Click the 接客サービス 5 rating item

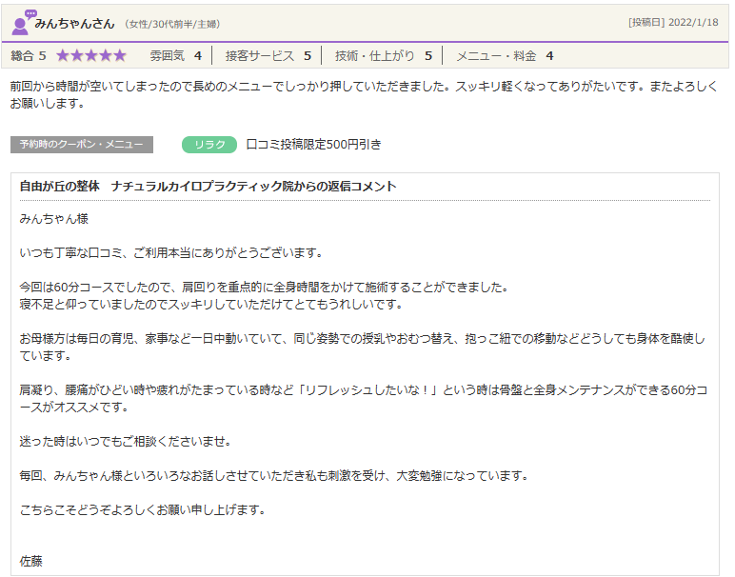pyautogui.click(x=268, y=56)
